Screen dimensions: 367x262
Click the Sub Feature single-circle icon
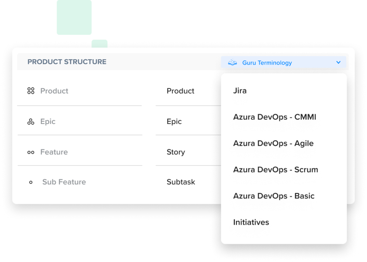click(x=31, y=182)
